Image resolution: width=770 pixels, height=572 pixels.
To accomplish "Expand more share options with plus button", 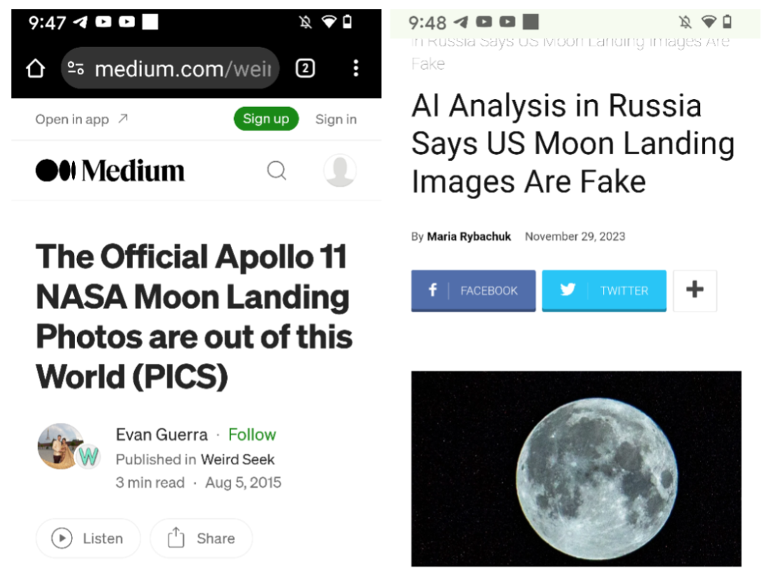I will pos(694,290).
